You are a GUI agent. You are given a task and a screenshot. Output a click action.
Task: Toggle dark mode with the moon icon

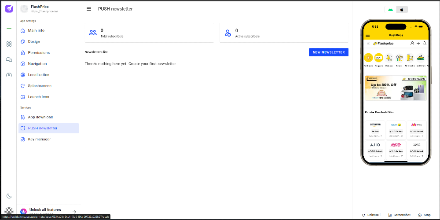[x=9, y=196]
